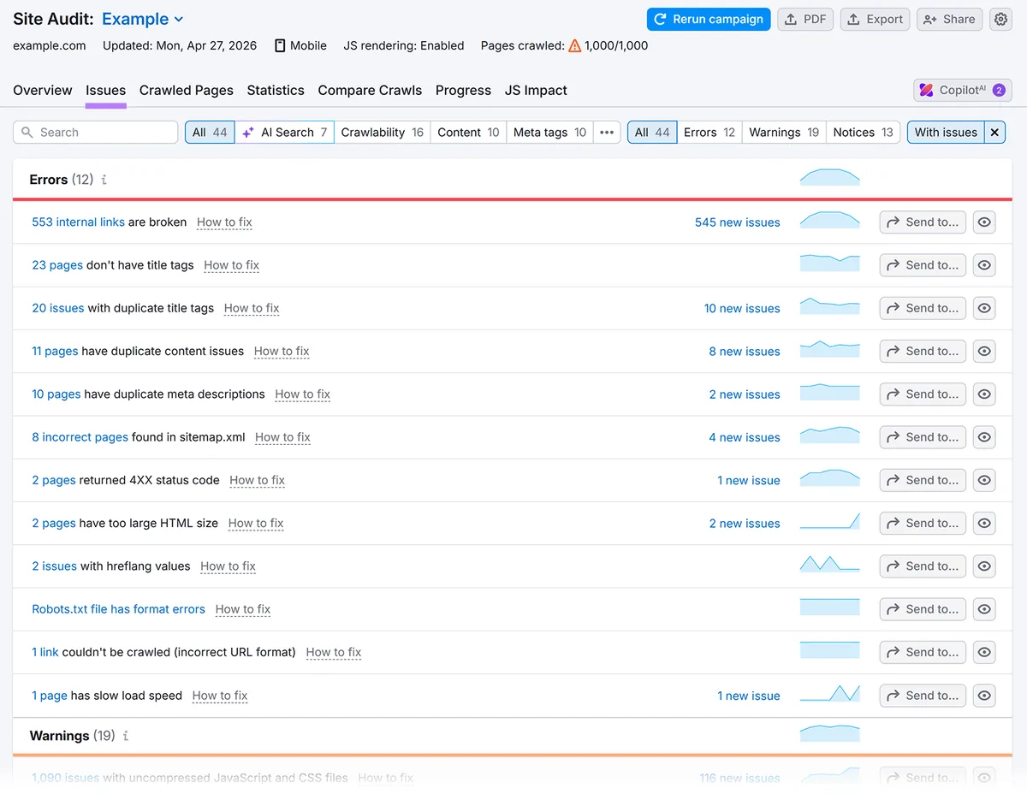Click the trend graph for broken internal links
This screenshot has height=794, width=1027.
tap(829, 221)
